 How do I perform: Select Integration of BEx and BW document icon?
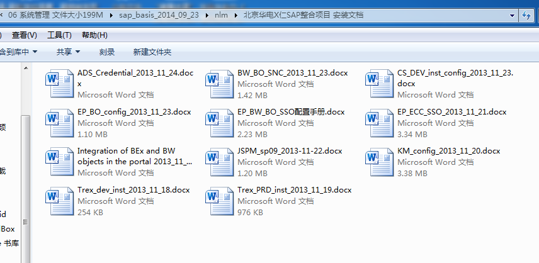(59, 162)
